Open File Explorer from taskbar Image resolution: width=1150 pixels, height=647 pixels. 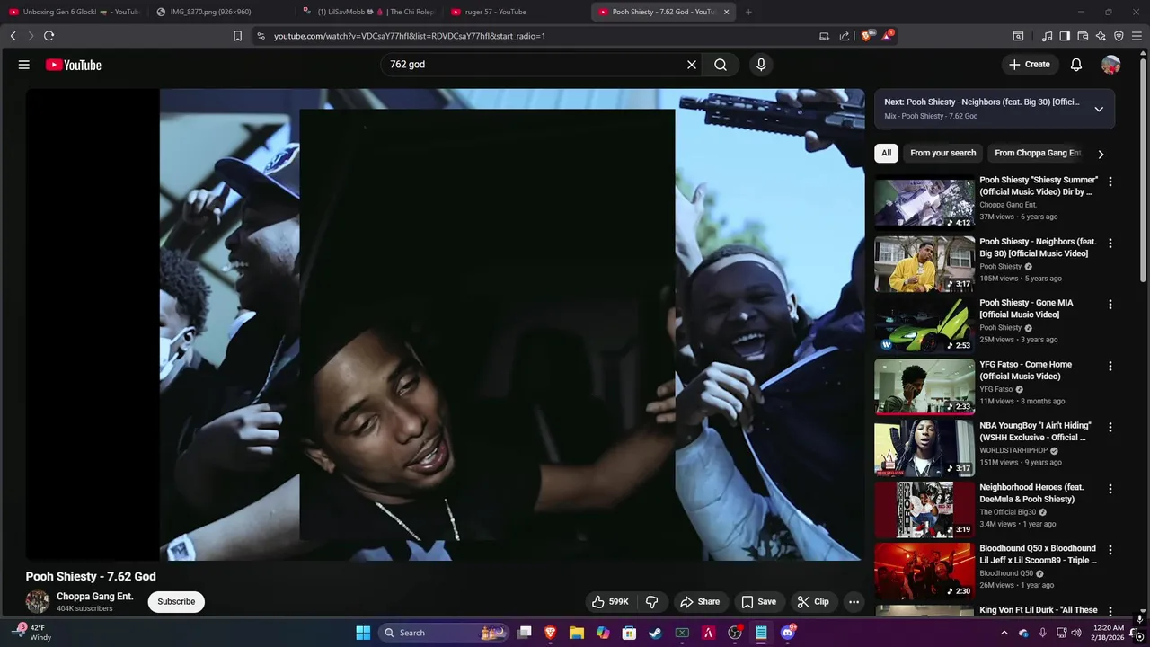[576, 633]
